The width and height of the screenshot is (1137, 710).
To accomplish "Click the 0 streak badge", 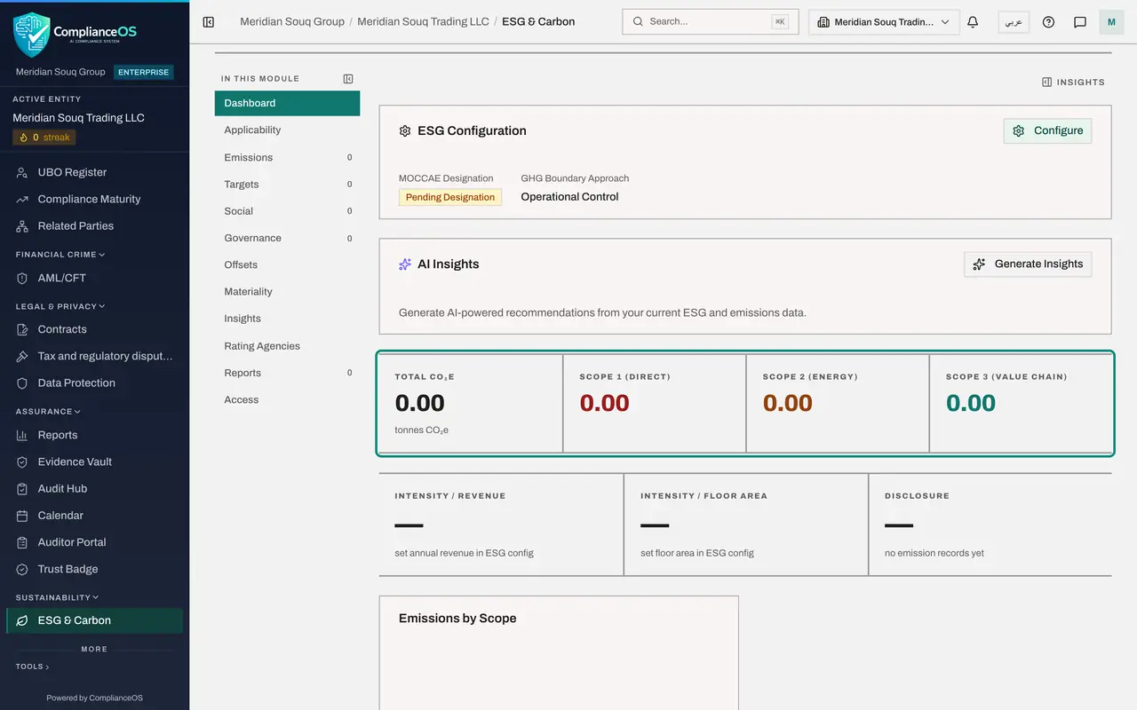I will (x=44, y=138).
